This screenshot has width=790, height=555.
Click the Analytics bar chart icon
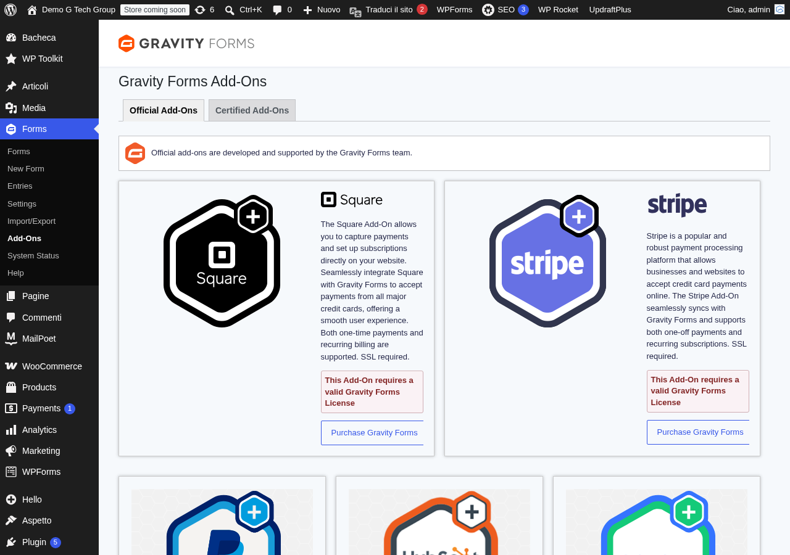click(11, 430)
